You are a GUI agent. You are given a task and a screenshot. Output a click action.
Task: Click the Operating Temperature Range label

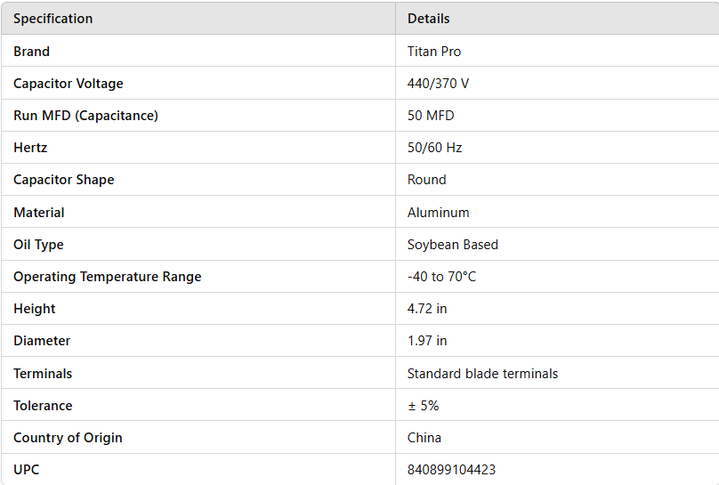tap(107, 277)
